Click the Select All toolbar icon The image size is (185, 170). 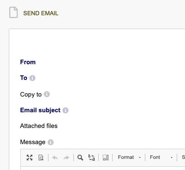point(106,158)
